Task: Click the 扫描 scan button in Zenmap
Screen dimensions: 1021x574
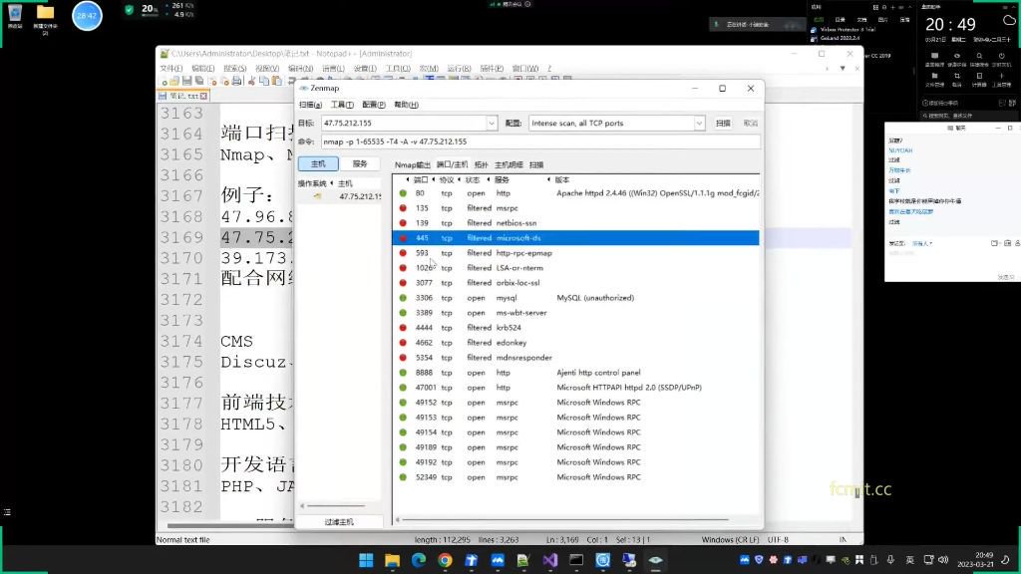Action: 723,123
